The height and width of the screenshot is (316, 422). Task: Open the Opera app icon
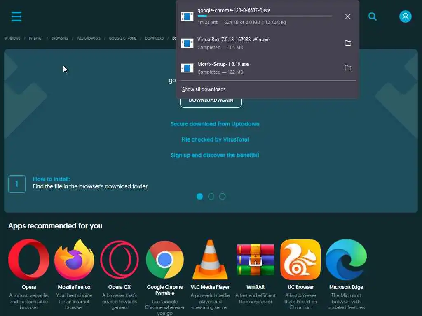[29, 260]
